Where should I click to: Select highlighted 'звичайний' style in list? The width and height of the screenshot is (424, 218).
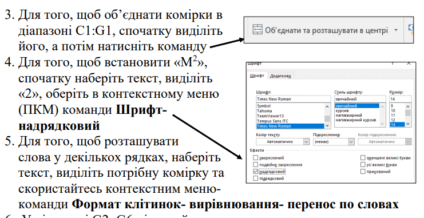pos(357,106)
